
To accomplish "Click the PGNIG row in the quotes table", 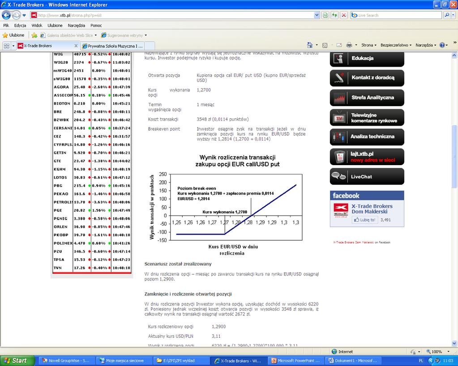I will (92, 219).
